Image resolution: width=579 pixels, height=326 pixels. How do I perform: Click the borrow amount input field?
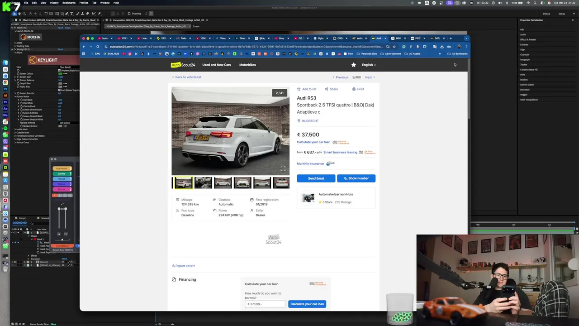click(x=265, y=304)
